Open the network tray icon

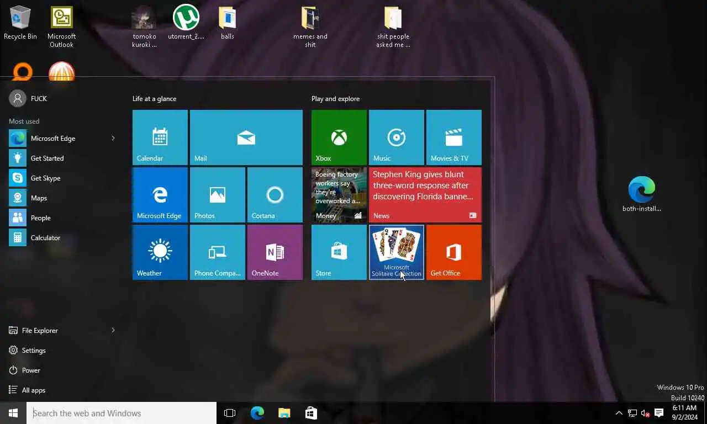(x=632, y=413)
